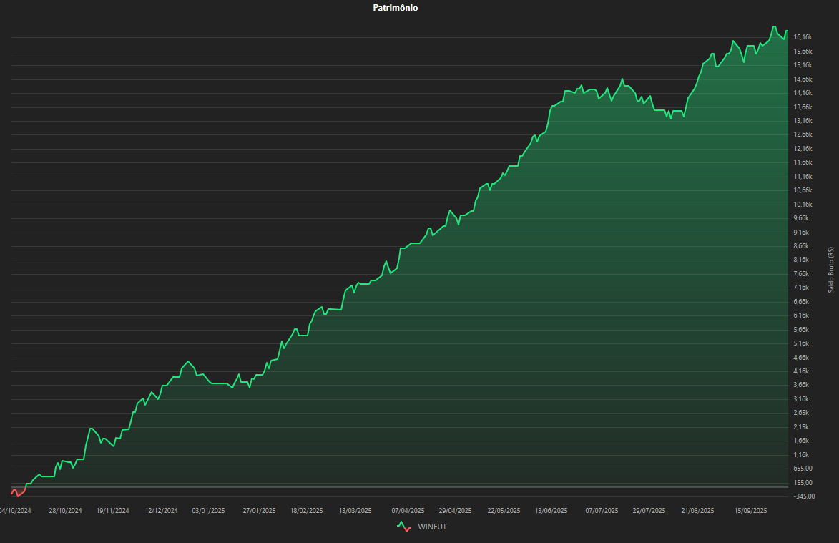Select the 5,16k y-axis label

[803, 343]
